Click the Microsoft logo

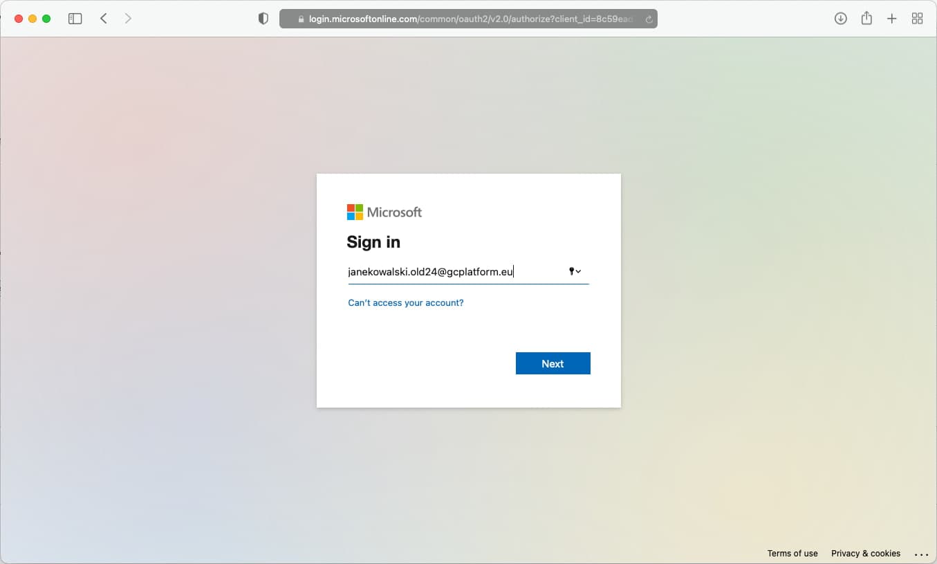(384, 212)
